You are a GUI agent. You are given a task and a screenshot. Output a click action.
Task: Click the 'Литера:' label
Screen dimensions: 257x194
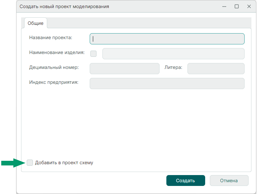click(173, 67)
